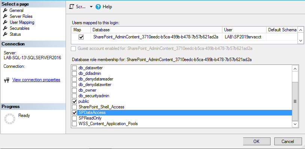Uncheck the SPDataAccess role
The width and height of the screenshot is (305, 149).
(x=74, y=112)
